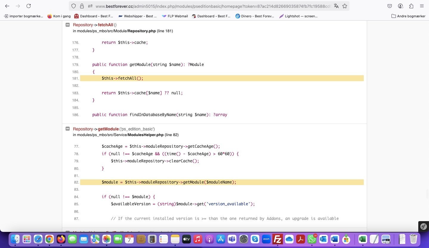Open the 'Lightshot — screen...' bookmark
429x248 pixels.
(x=299, y=16)
